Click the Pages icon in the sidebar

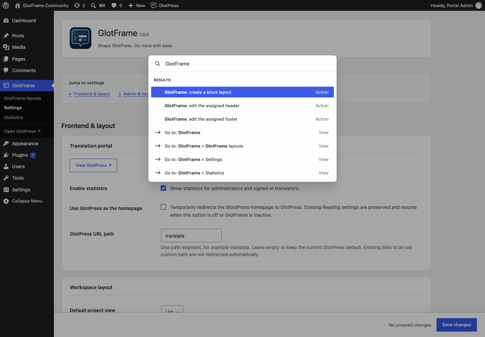pos(6,59)
